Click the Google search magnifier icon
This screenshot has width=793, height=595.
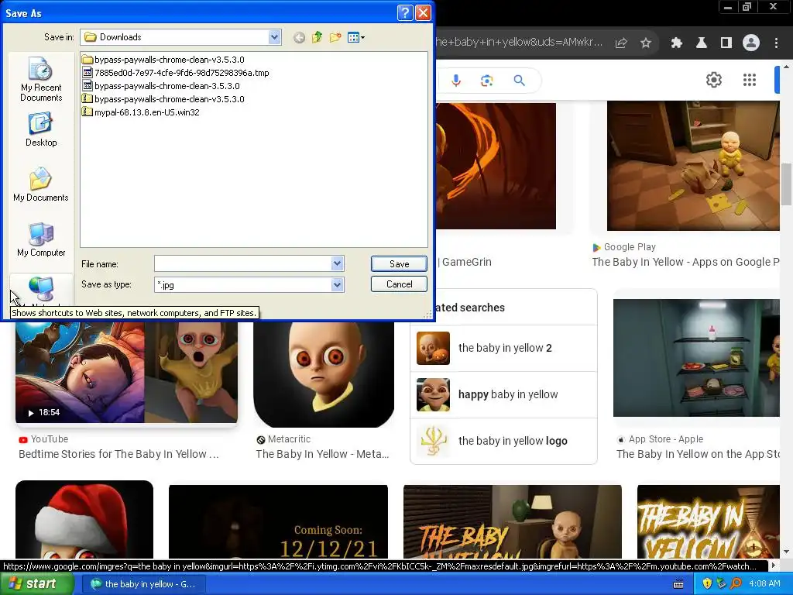(519, 81)
